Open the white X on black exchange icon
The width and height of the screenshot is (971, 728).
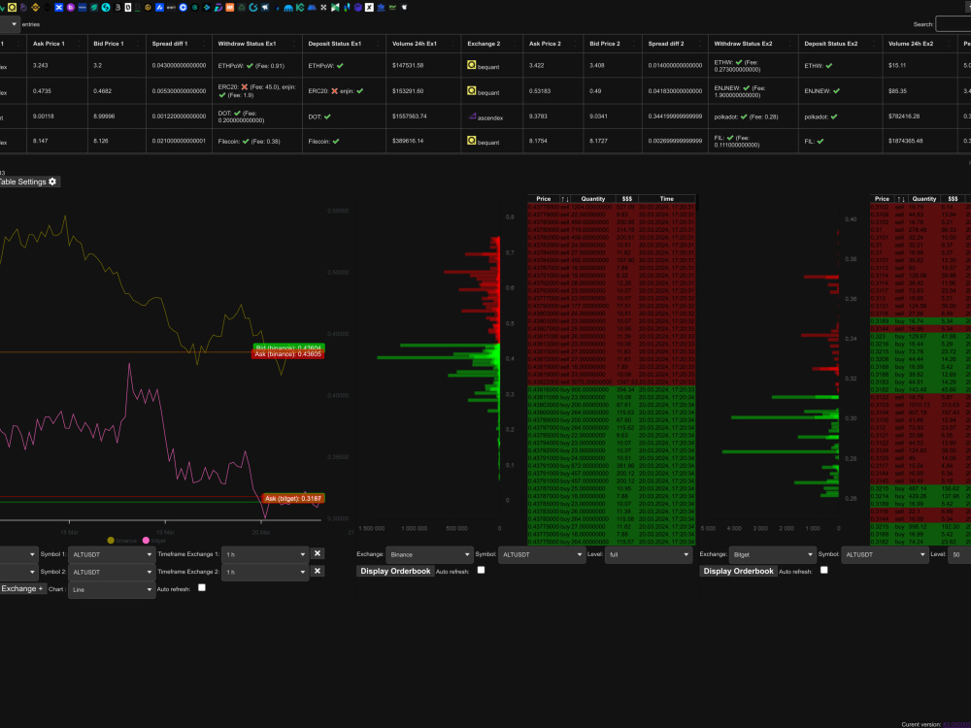tap(369, 8)
